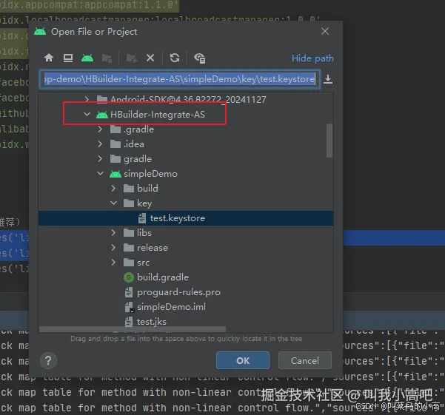The image size is (445, 415).
Task: Go to the home directory icon
Action: tap(49, 58)
